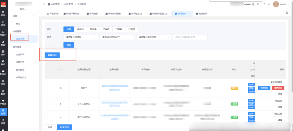This screenshot has height=131, width=293.
Task: Tick the checkbox for row ID 5
Action: tap(49, 104)
